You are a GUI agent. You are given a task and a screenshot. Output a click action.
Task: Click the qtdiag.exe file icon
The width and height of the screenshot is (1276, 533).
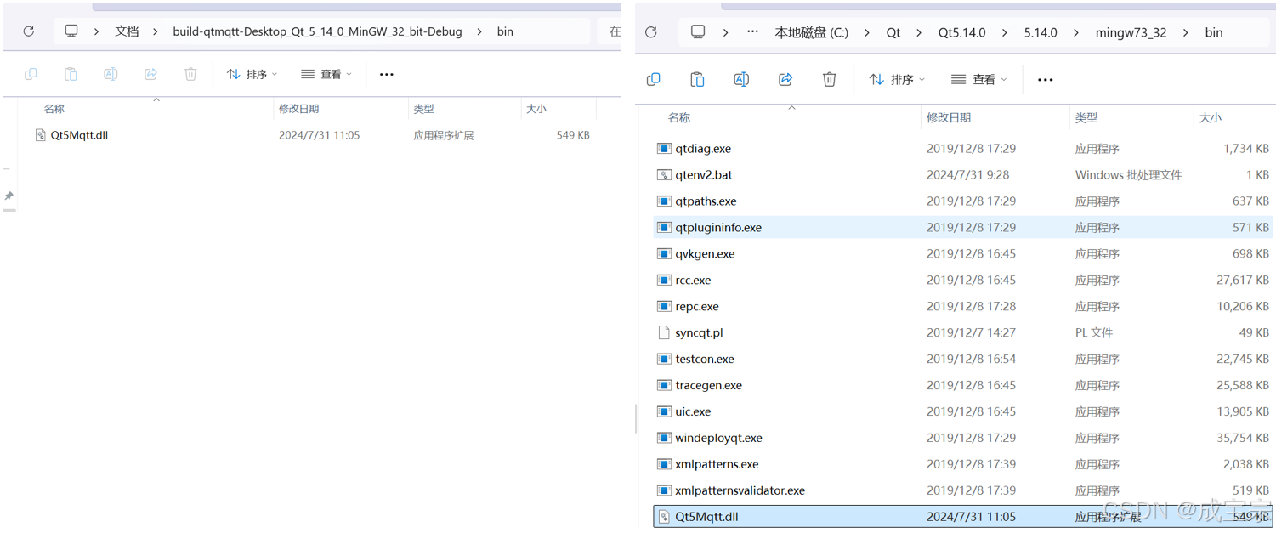point(664,149)
